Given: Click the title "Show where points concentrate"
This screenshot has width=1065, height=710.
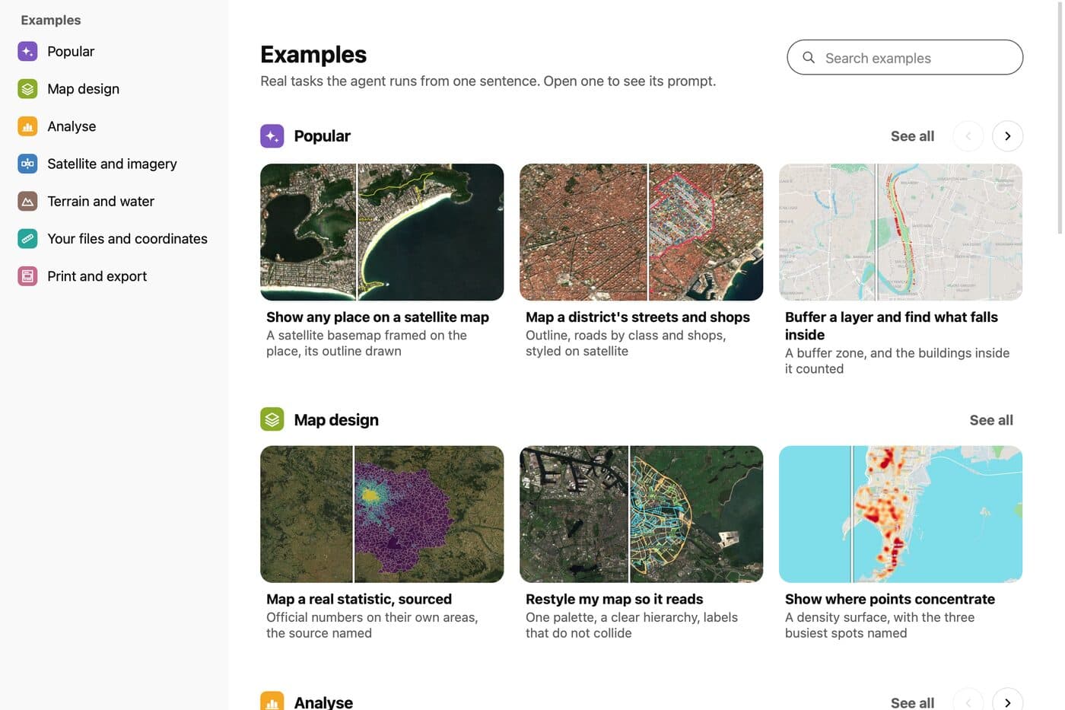Looking at the screenshot, I should pyautogui.click(x=890, y=600).
